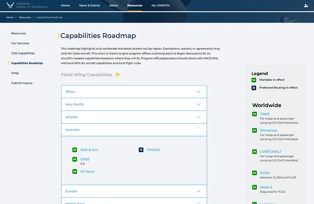
Task: Collapse the Australia region section
Action: point(198,129)
